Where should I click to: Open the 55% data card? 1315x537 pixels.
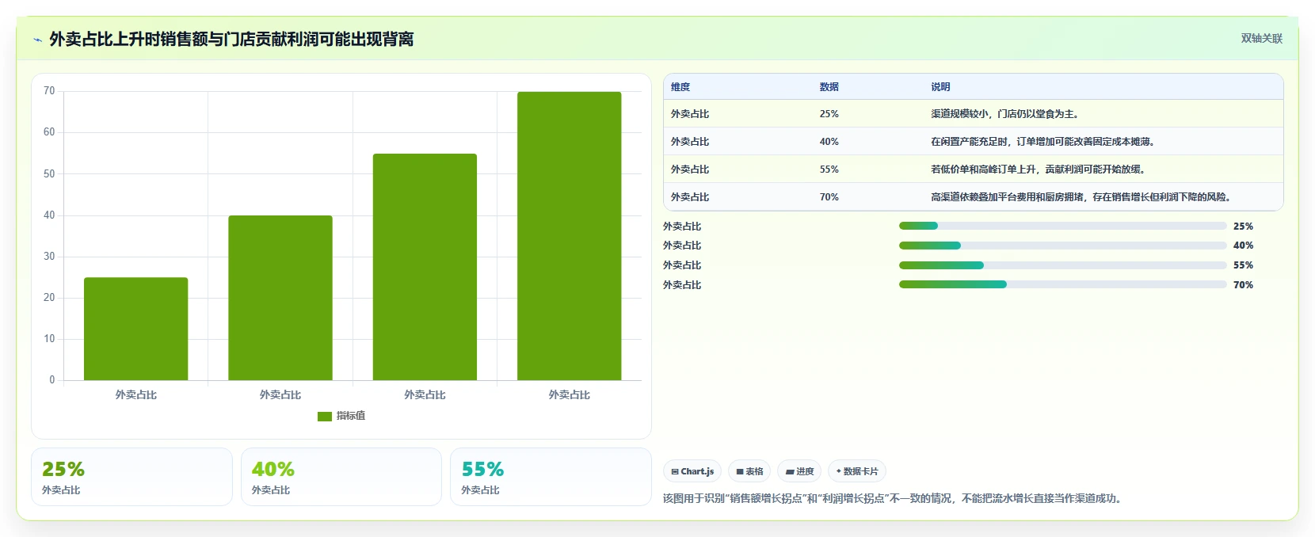pyautogui.click(x=551, y=477)
